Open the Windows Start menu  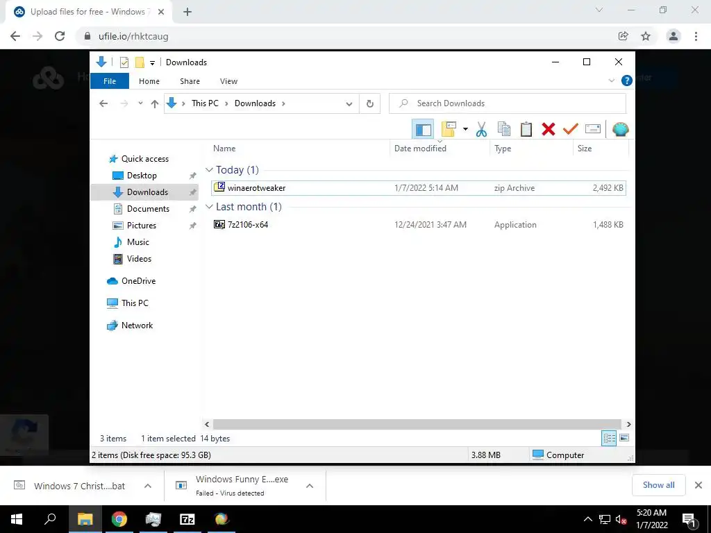(x=17, y=519)
